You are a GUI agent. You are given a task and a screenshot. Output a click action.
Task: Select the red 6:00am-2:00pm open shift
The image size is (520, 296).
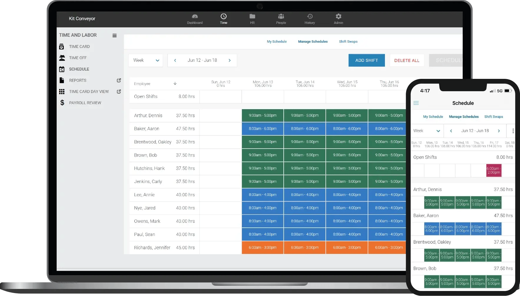494,171
